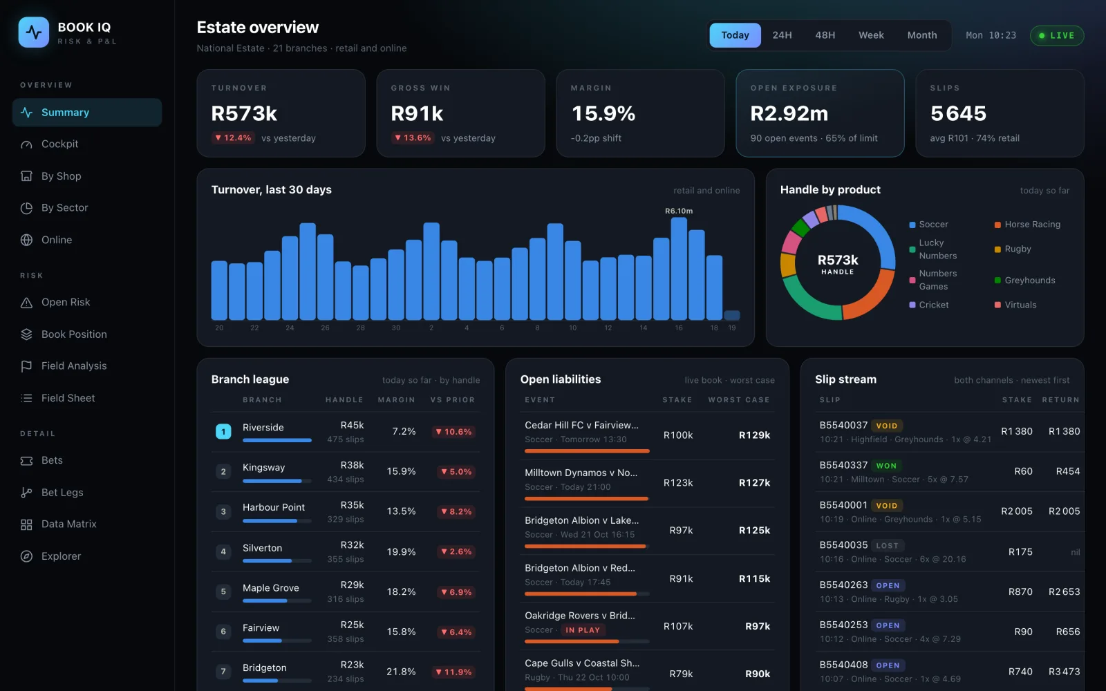Click the IN PLAY badge on Oakridge Rovers
Screen dimensions: 1106x691
coord(583,630)
